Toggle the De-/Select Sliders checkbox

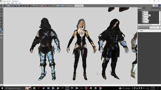(139, 28)
